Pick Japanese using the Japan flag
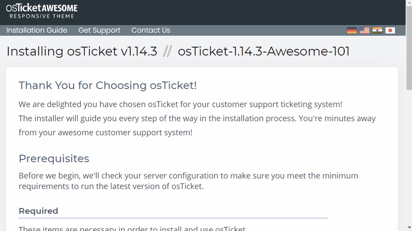 390,30
